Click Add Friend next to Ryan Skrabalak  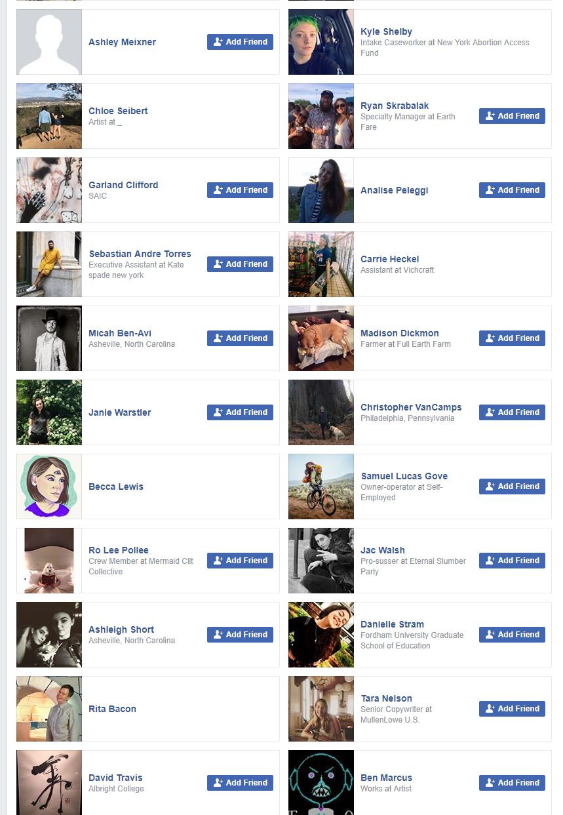[x=512, y=116]
